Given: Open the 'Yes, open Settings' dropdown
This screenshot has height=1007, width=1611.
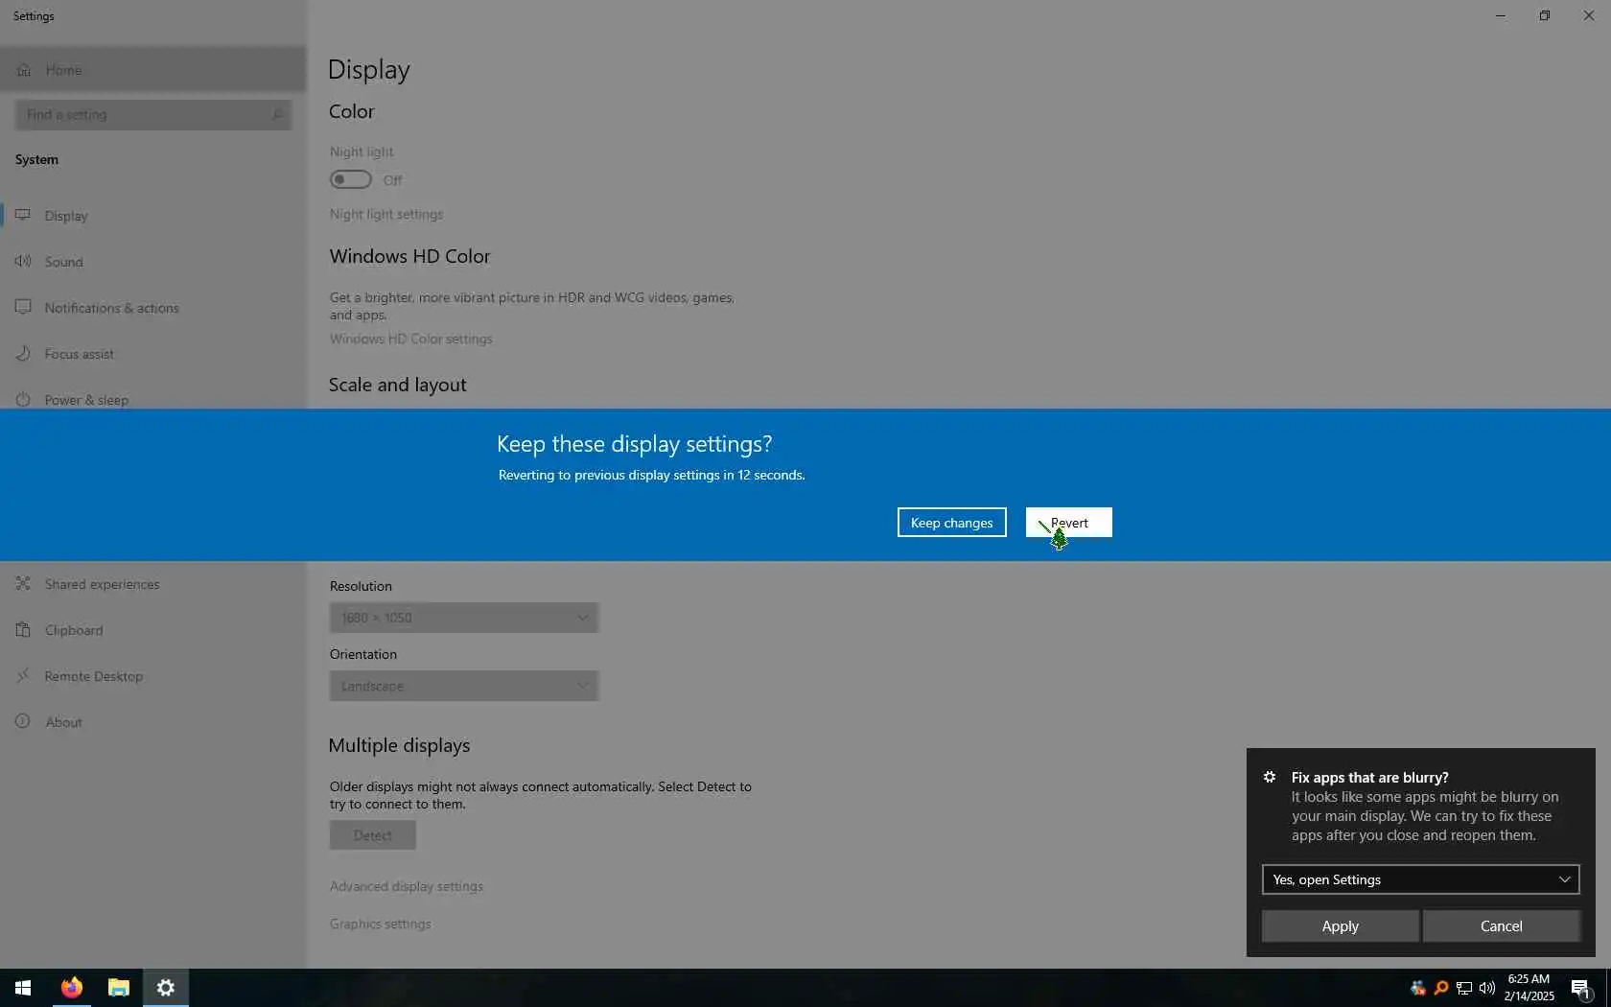Looking at the screenshot, I should [1420, 879].
